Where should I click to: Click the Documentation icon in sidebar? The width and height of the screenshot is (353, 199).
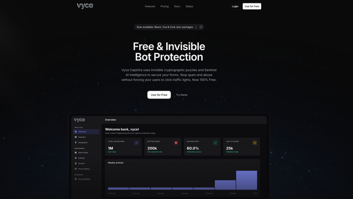pos(76,179)
